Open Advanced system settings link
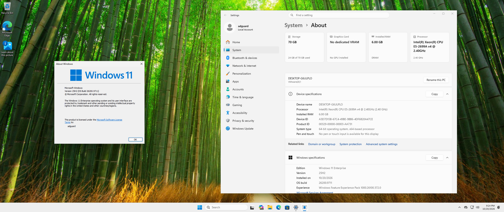 tap(381, 144)
